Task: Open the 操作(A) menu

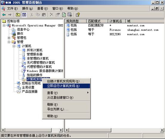Action: coord(27,9)
